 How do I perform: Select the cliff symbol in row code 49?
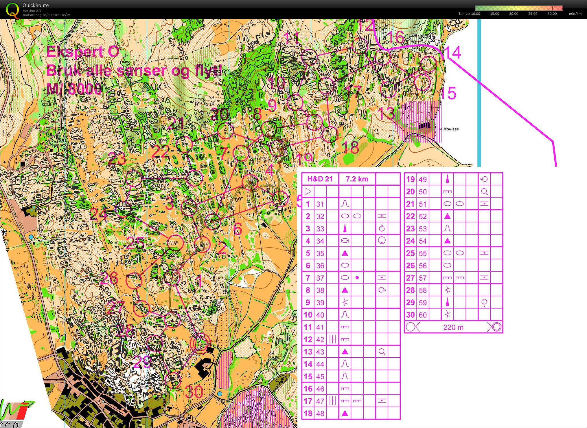coord(448,179)
